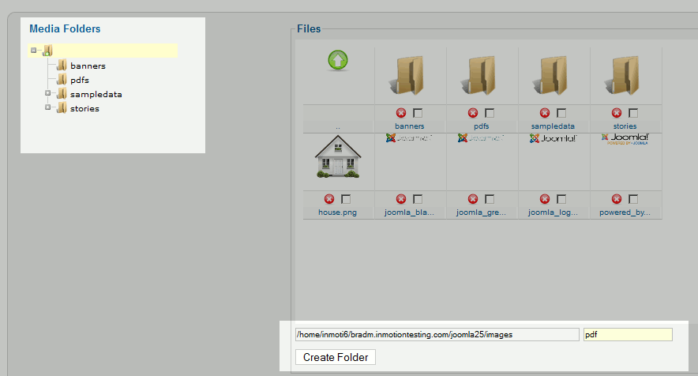Delete joomla_gre... file with red X
698x376 pixels.
[x=473, y=199]
